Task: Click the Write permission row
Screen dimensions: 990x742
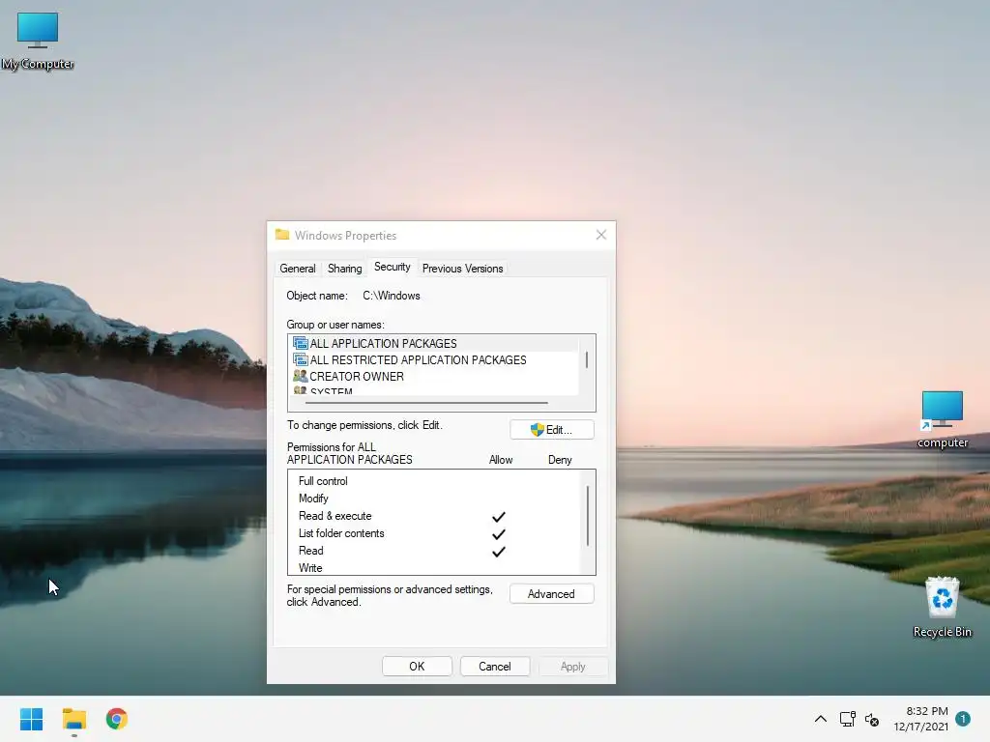Action: [434, 568]
